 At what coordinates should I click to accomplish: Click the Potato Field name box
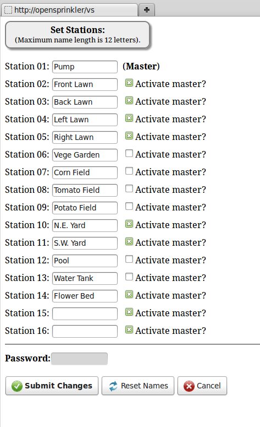85,208
